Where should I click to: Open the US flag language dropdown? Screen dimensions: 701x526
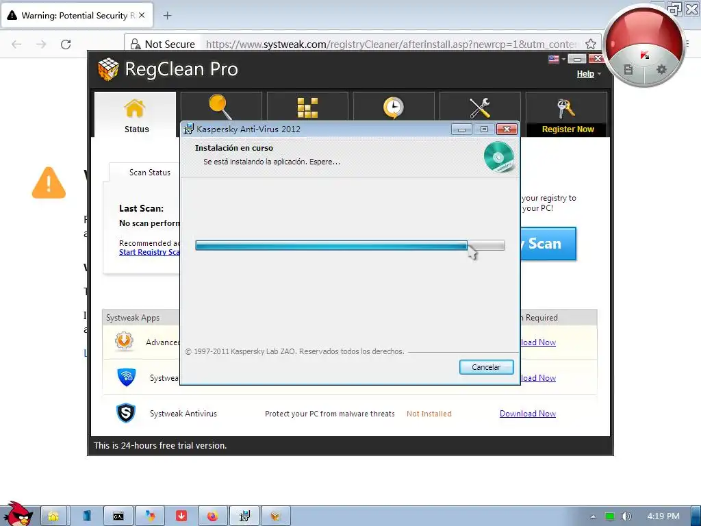pyautogui.click(x=557, y=59)
